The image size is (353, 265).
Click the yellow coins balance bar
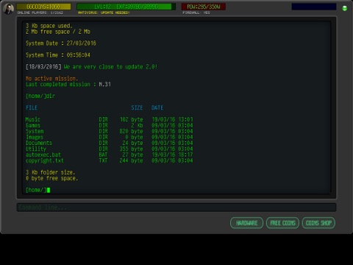point(43,7)
